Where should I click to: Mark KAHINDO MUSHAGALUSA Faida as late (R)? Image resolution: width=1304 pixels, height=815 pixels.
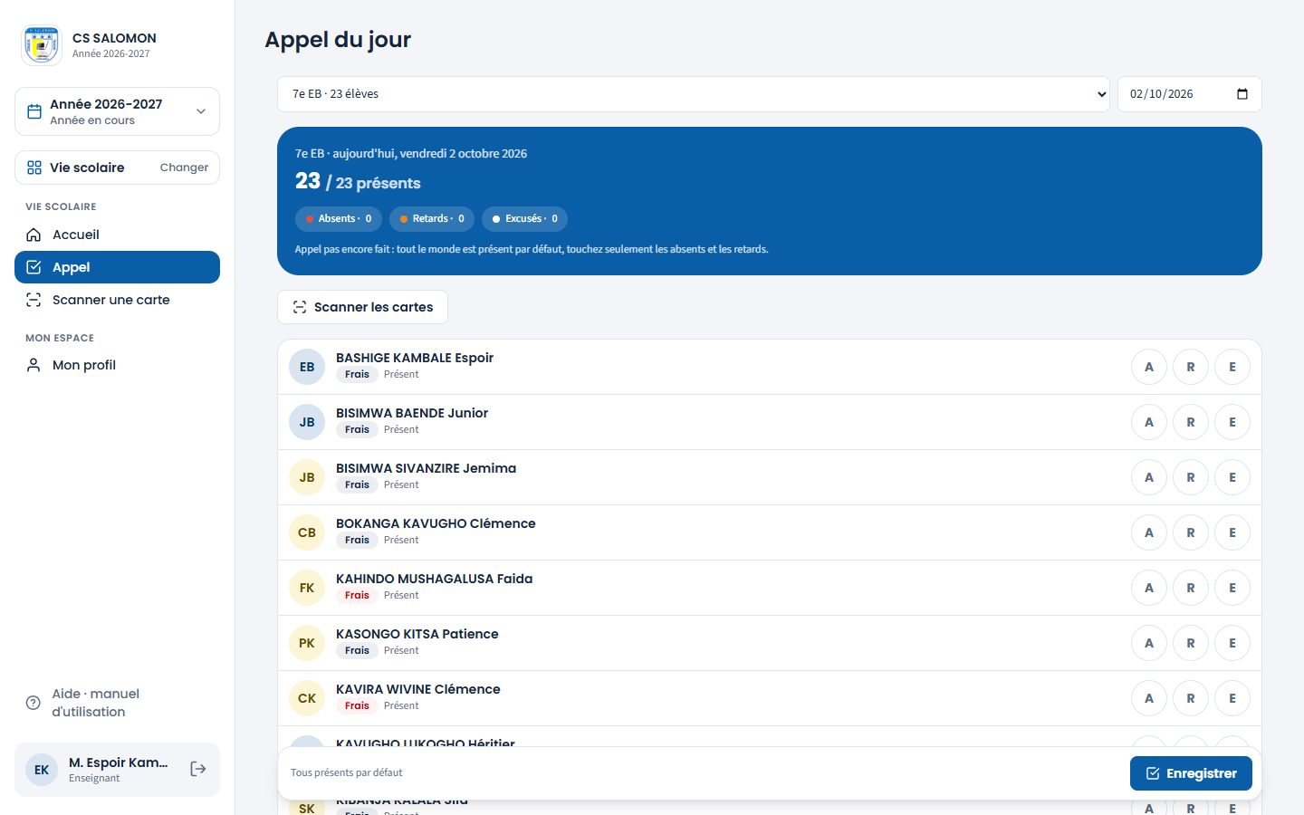(1191, 588)
